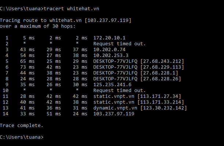Select the hop 1 address 172.20.10.1
This screenshot has width=224, height=146.
tap(109, 38)
